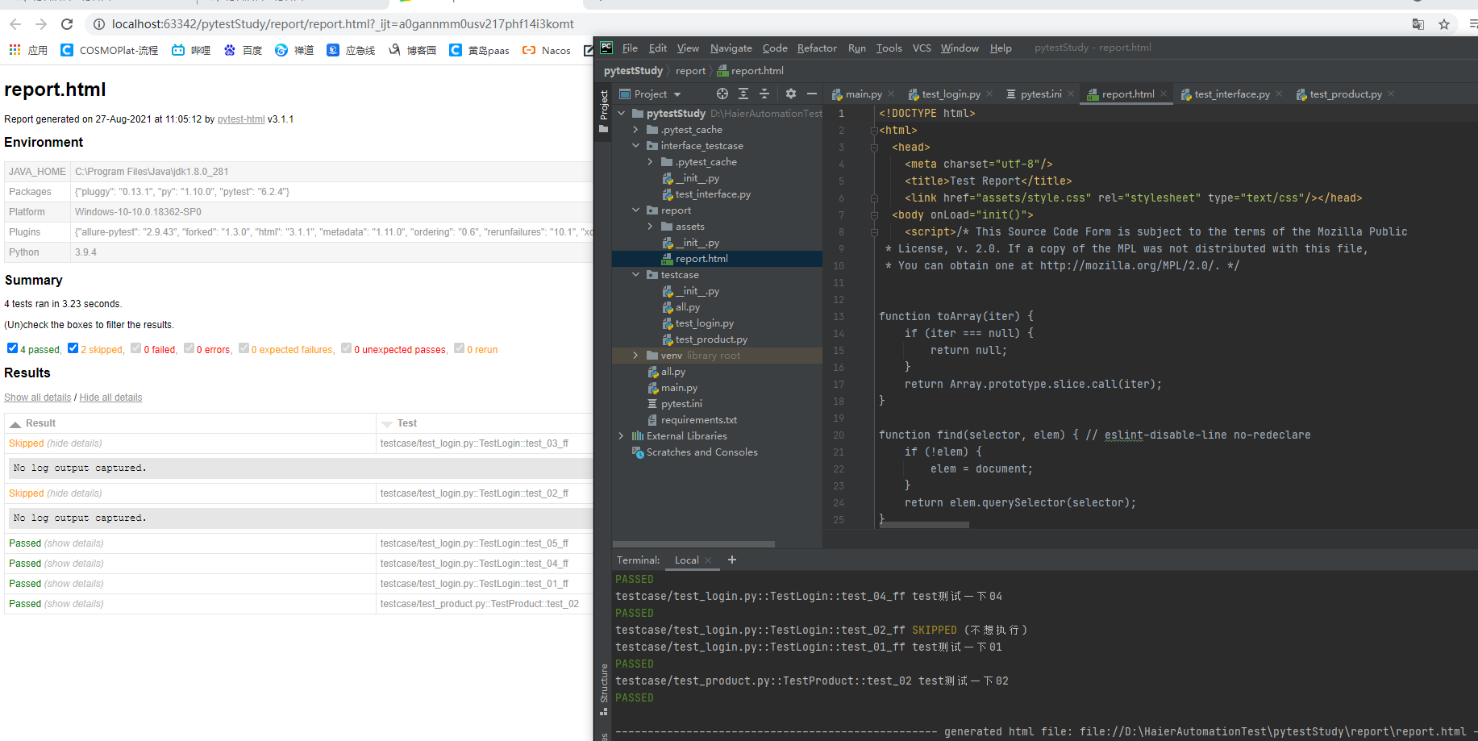Open the Nacos bookmark

pos(547,50)
